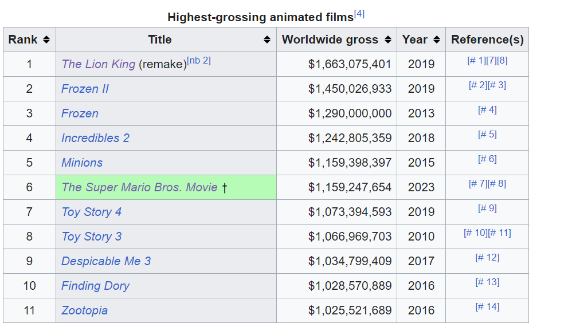Select the $1,066,969,703 gross value
Image resolution: width=564 pixels, height=323 pixels.
coord(350,237)
